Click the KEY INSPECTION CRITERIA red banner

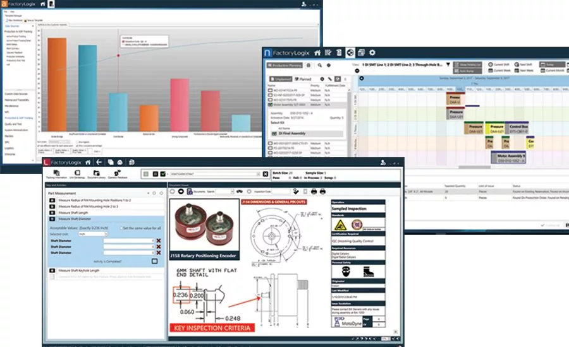click(212, 328)
